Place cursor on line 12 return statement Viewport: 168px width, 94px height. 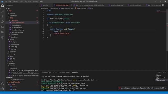(x=62, y=33)
